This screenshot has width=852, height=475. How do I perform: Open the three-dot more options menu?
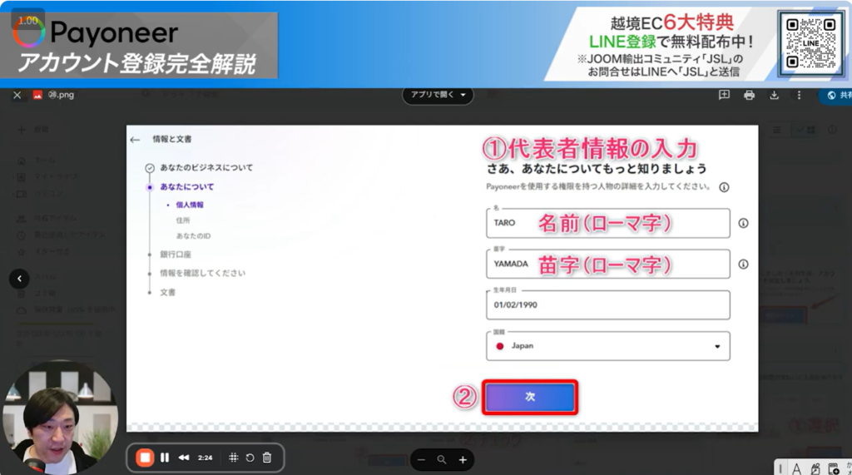[x=799, y=95]
